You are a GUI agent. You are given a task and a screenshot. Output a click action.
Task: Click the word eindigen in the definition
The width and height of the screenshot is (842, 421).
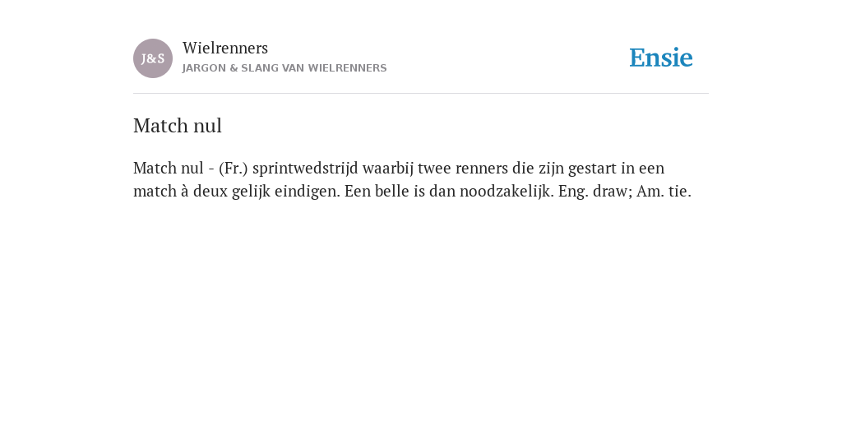pyautogui.click(x=308, y=191)
